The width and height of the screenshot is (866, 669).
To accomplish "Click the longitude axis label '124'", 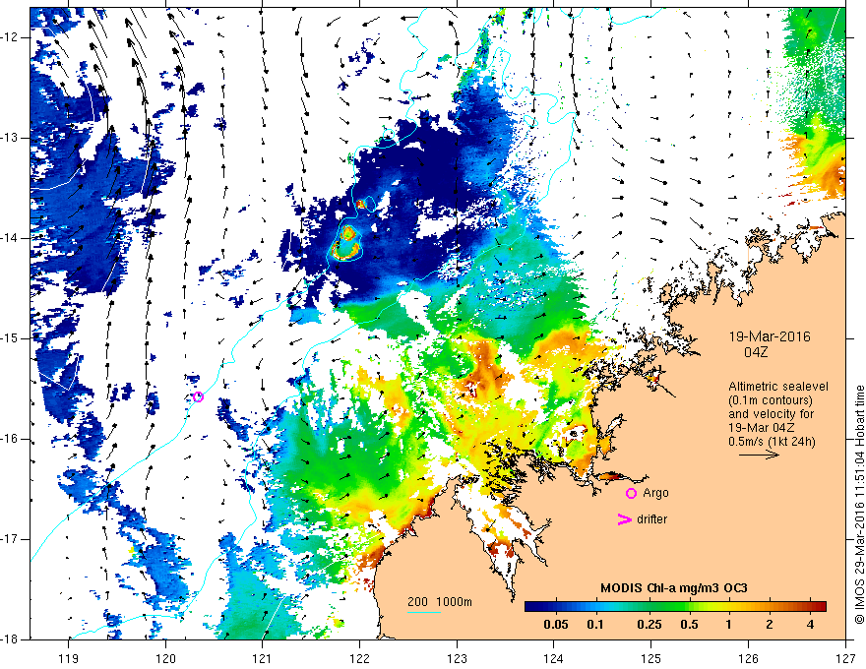I will click(554, 658).
